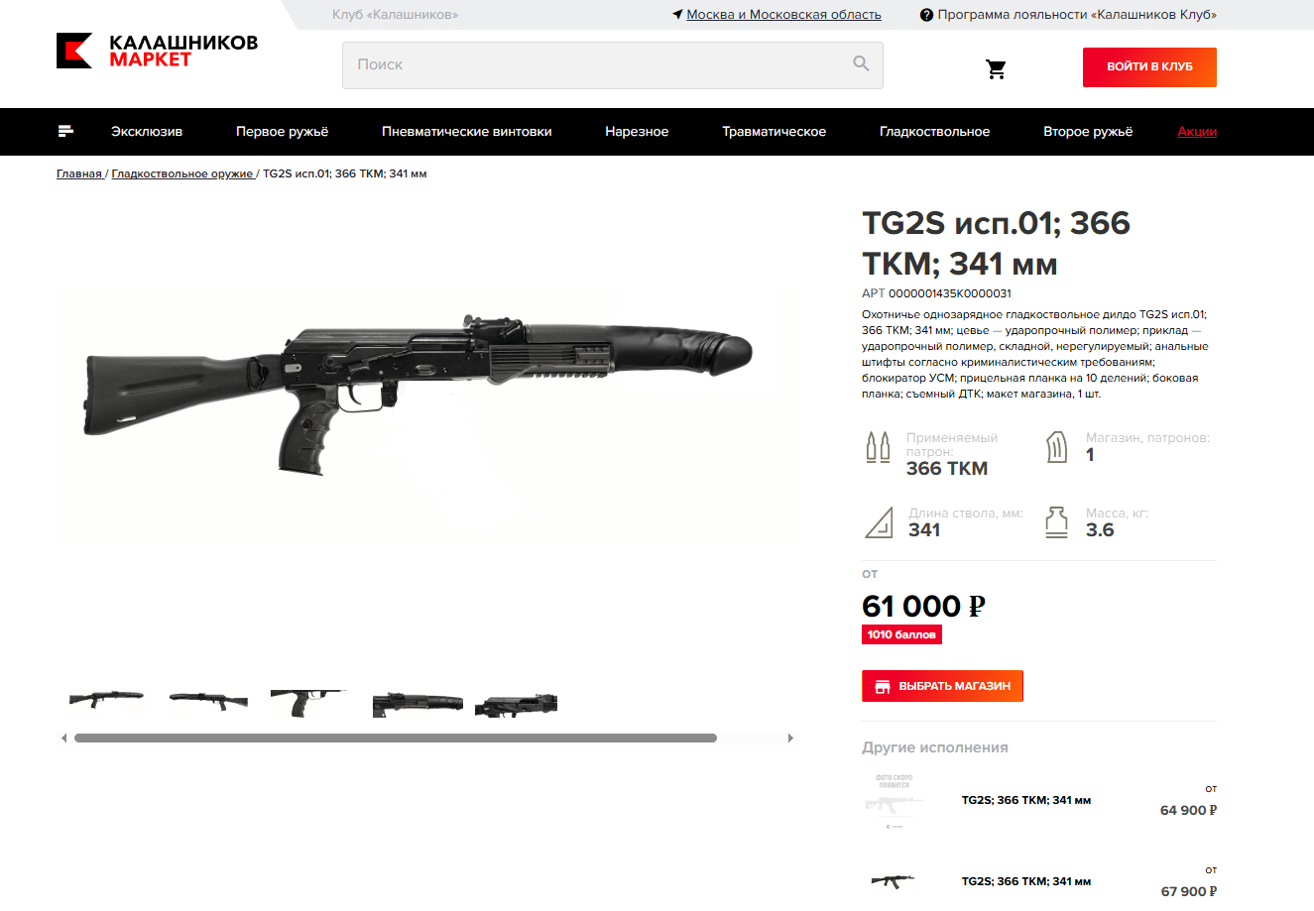Click the search input field
This screenshot has height=911, width=1314.
tap(613, 65)
